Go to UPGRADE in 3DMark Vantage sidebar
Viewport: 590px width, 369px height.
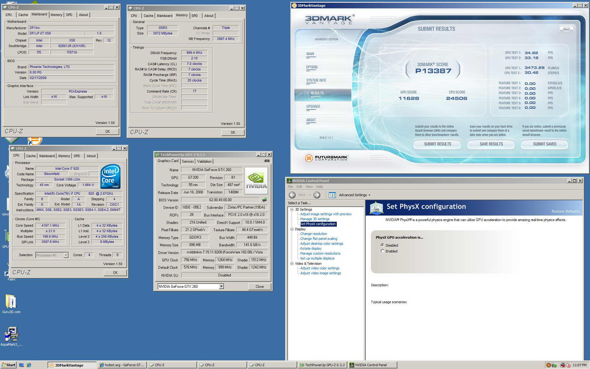(313, 106)
